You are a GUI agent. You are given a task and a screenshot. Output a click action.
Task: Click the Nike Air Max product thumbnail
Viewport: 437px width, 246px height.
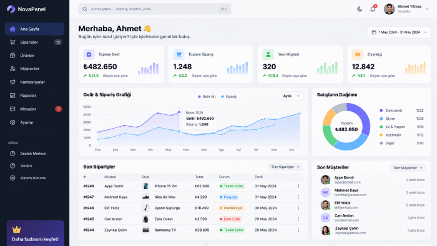(145, 197)
